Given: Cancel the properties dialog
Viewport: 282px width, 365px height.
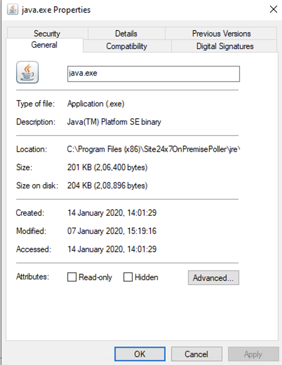Looking at the screenshot, I should point(196,354).
